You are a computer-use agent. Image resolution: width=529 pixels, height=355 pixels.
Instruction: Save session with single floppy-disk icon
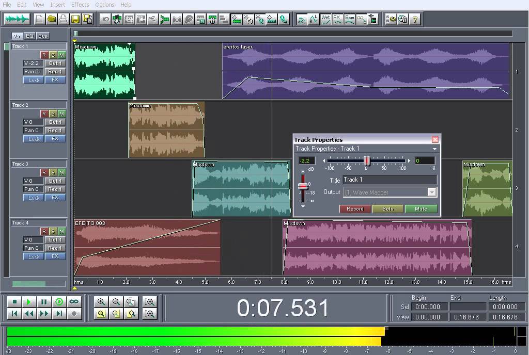75,19
